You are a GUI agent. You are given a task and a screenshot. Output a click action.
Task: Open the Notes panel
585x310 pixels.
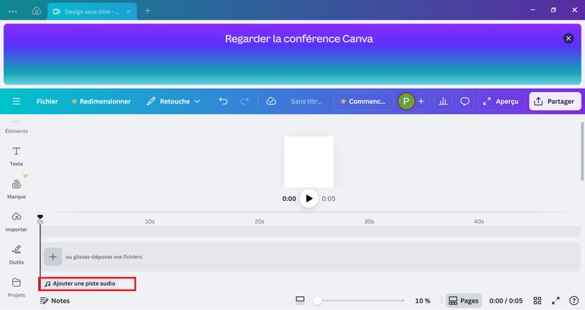pos(55,300)
